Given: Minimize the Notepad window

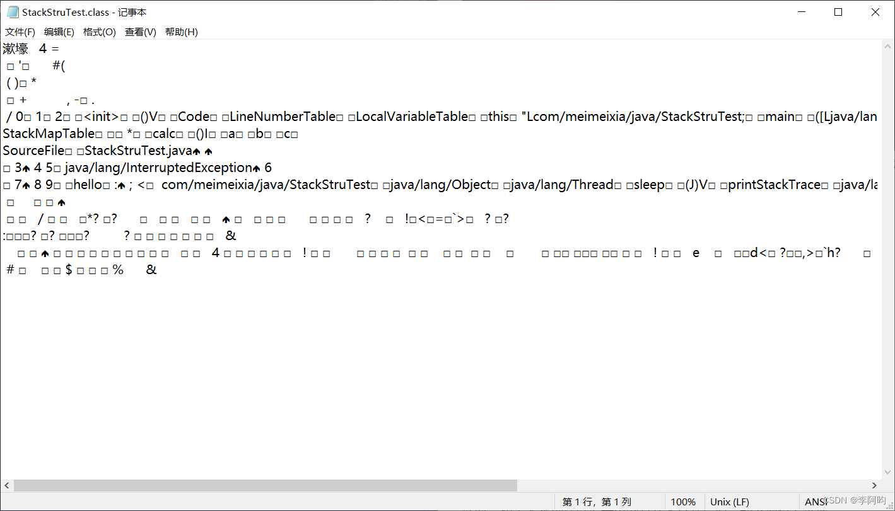Looking at the screenshot, I should [802, 12].
